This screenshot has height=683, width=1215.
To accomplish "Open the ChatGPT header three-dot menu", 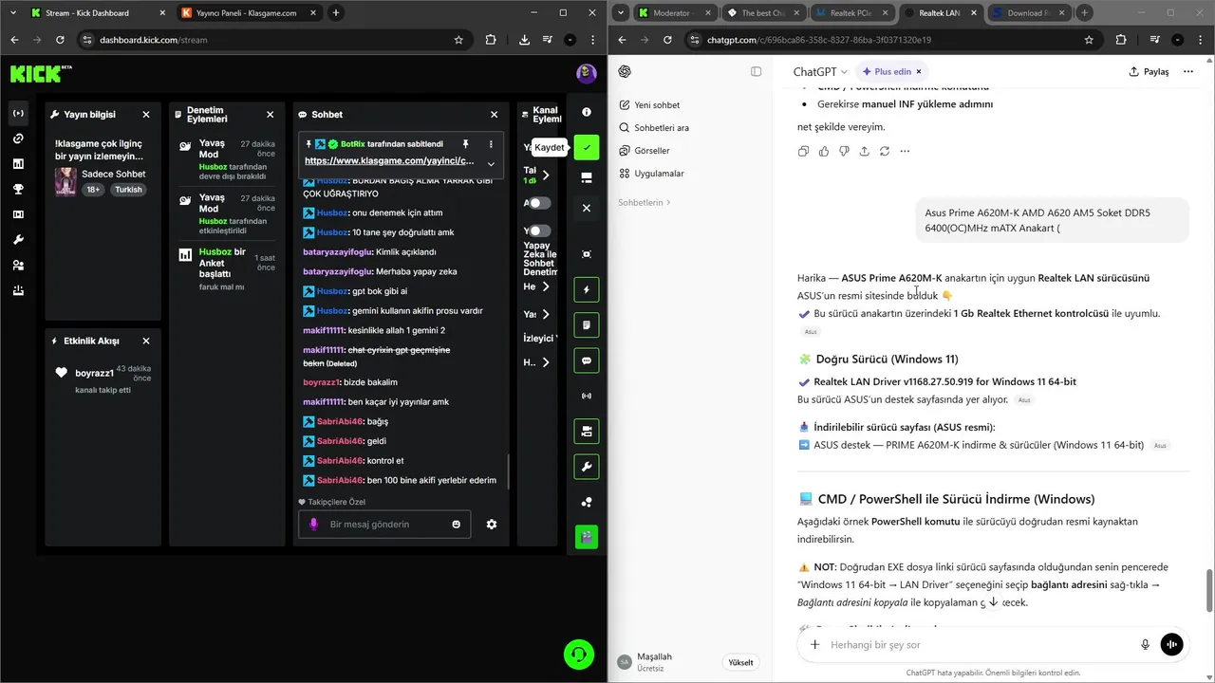I will pos(1188,71).
